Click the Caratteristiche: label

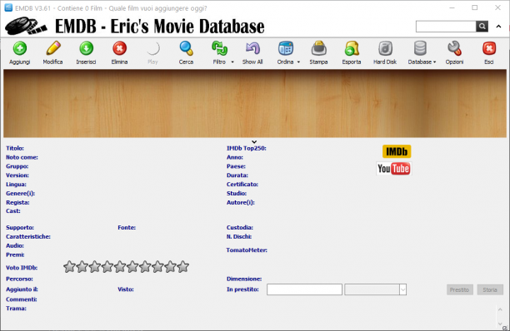click(28, 236)
